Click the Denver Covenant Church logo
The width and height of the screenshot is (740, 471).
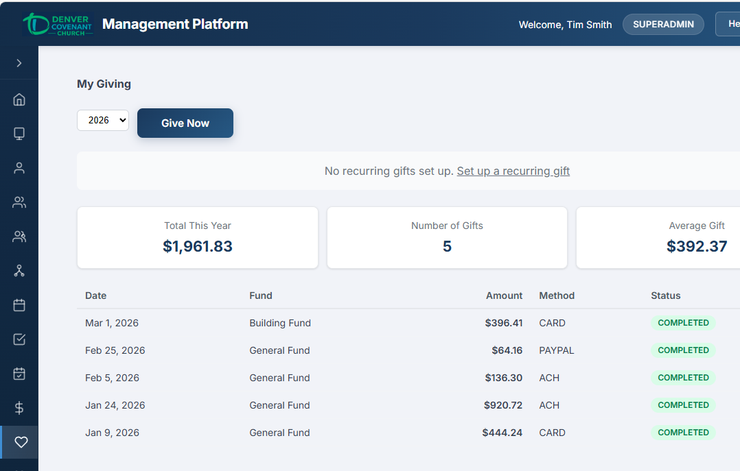58,24
